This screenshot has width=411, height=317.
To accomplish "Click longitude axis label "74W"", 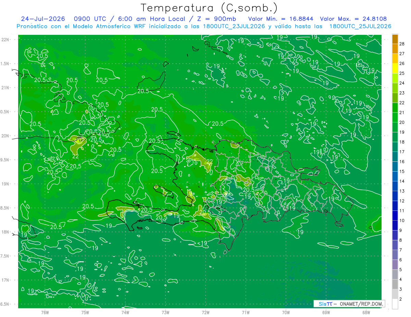I will 125,313.
